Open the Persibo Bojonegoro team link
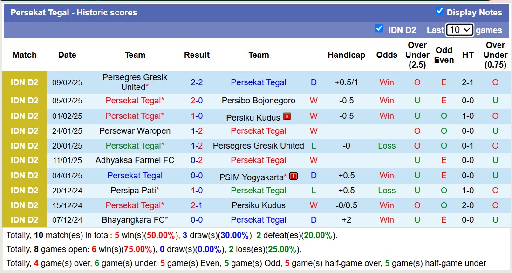Viewport: 512px width, 273px height. click(258, 101)
